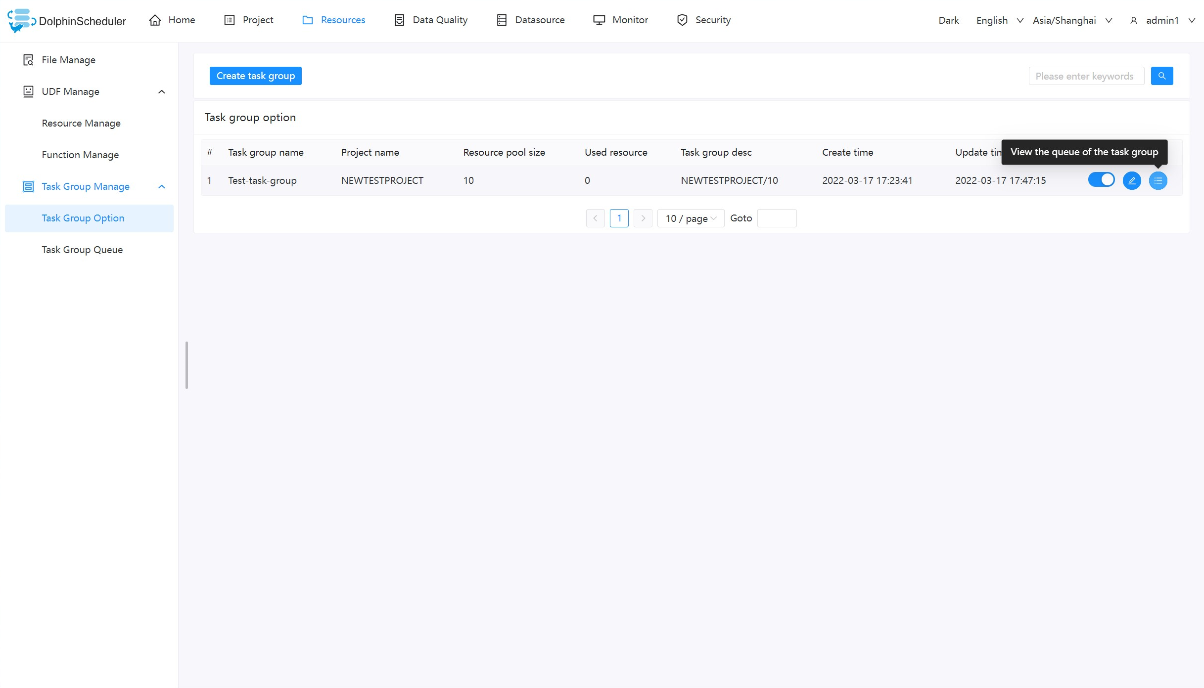
Task: Switch to the Monitor menu item
Action: coord(599,20)
